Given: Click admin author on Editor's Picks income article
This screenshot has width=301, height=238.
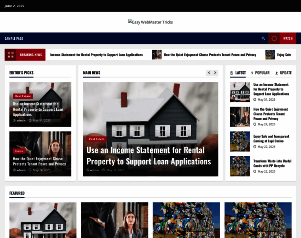Looking at the screenshot, I should click(19, 121).
